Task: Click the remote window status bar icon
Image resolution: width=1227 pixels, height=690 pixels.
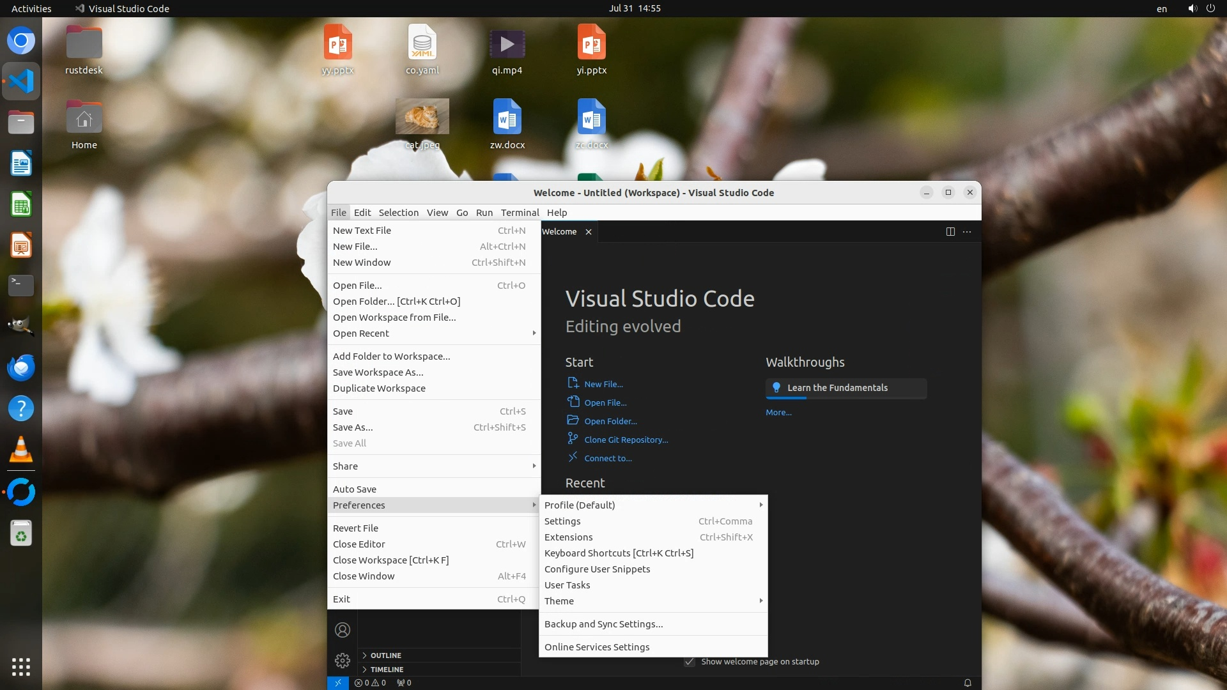Action: point(337,682)
